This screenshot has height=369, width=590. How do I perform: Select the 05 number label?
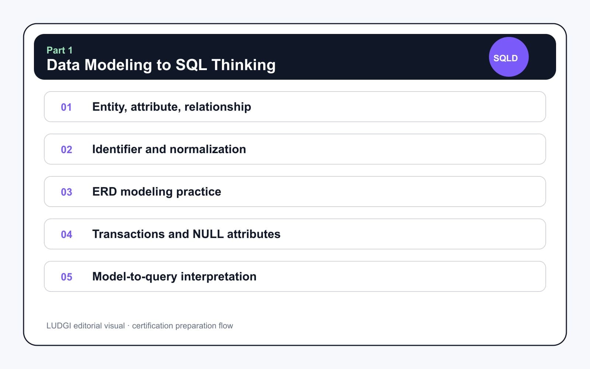click(66, 277)
